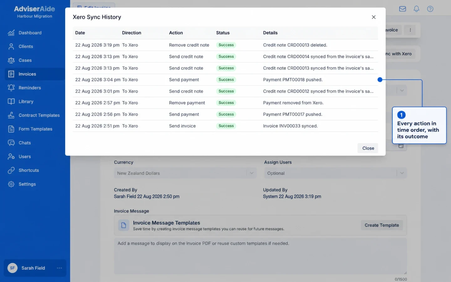451x282 pixels.
Task: Dismiss the Xero Sync History dialog
Action: 374,17
